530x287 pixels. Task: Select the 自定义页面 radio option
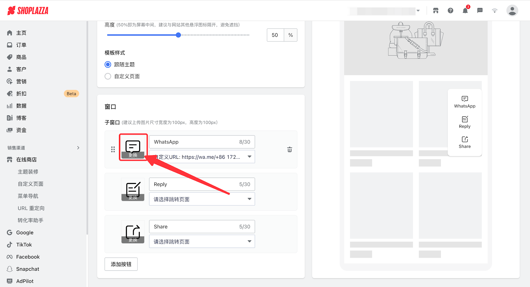pos(108,77)
